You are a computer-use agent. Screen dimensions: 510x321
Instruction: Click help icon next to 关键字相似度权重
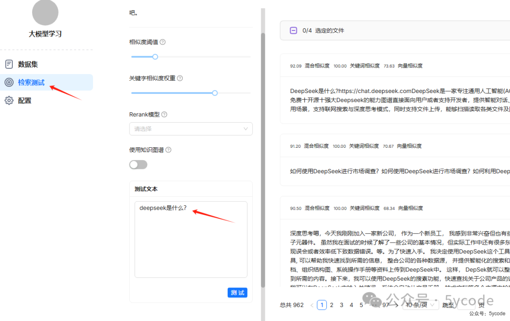click(180, 78)
